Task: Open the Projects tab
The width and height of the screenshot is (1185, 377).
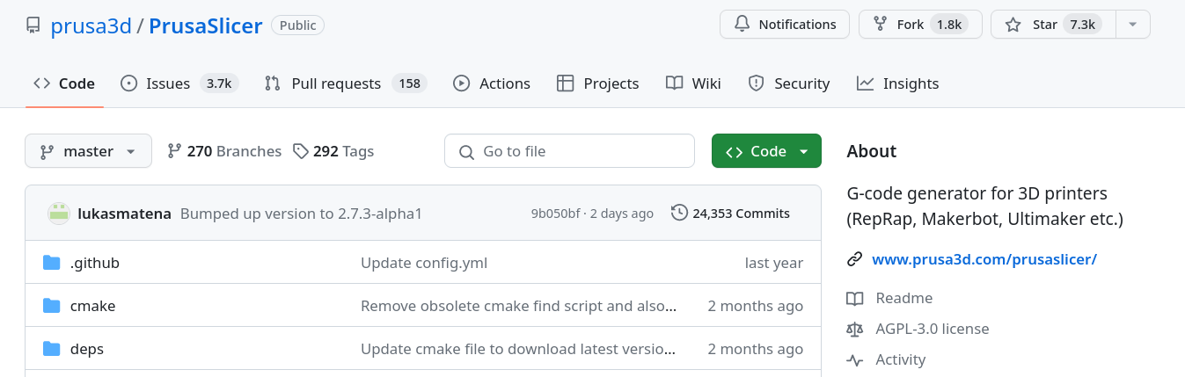Action: click(598, 83)
